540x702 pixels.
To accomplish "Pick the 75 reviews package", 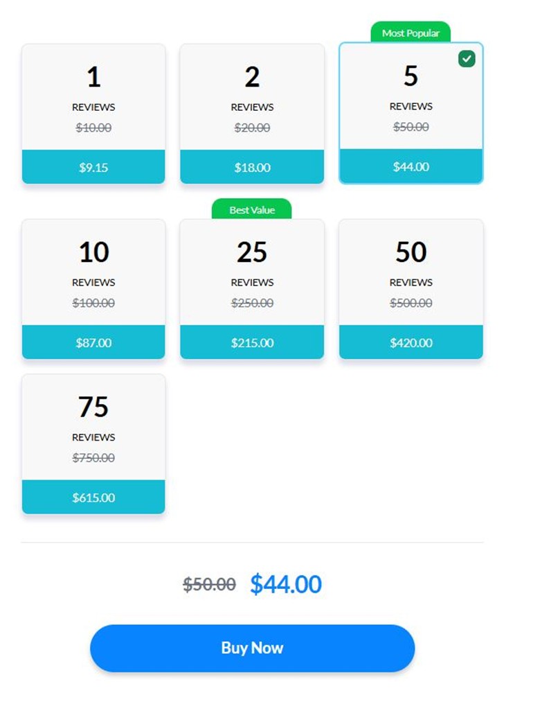I will tap(93, 427).
